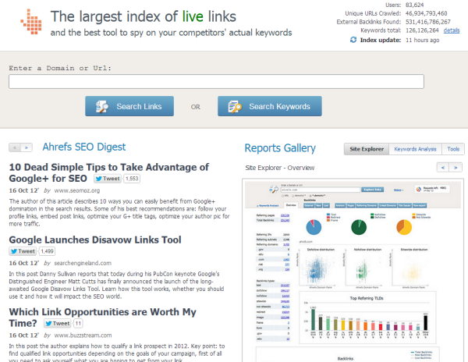Screen dimensions: 468x362
Task: Open Google Launches Disavow Links Tool article
Action: [x=94, y=240]
